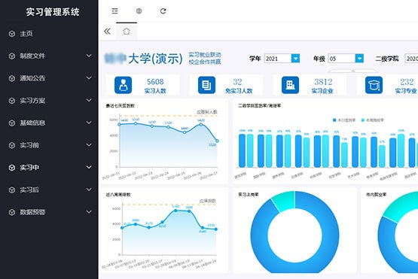Screen dimensions: 418x279
Task: Click the 3320 data point on check-in chart
Action: coord(217,141)
